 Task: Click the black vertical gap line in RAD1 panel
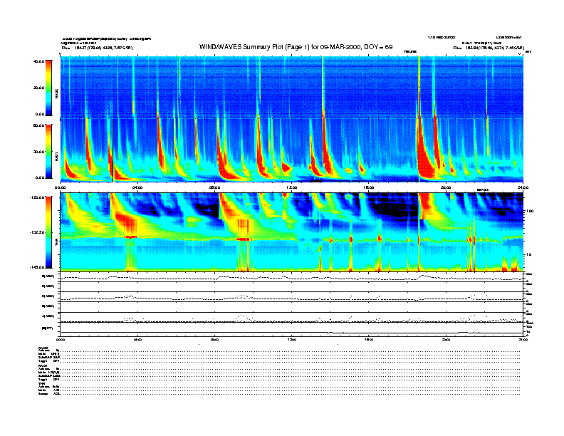(113, 150)
